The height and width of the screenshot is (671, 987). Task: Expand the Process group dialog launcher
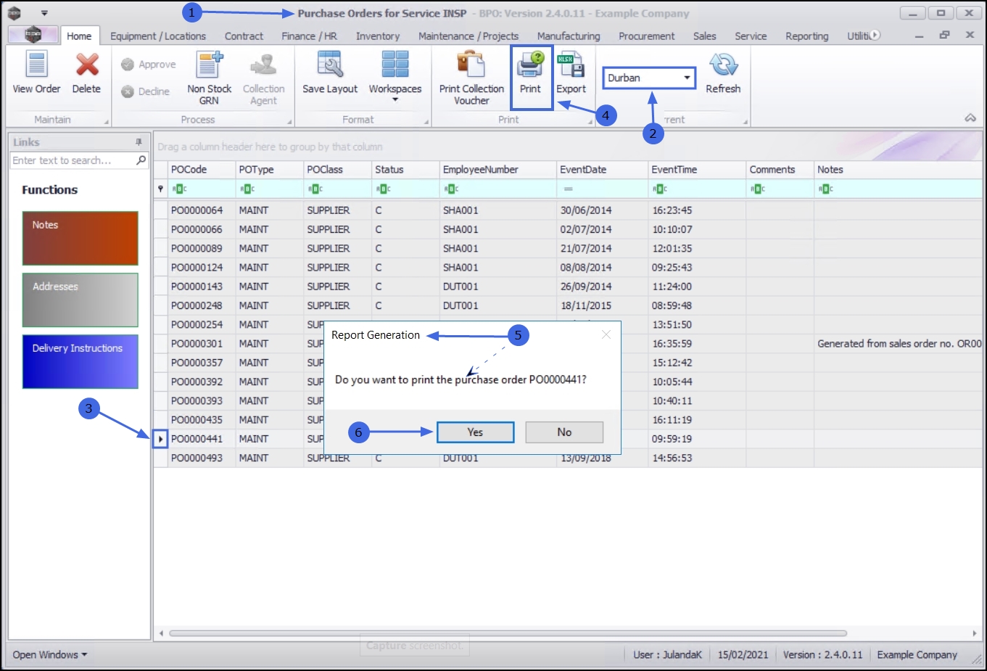289,122
